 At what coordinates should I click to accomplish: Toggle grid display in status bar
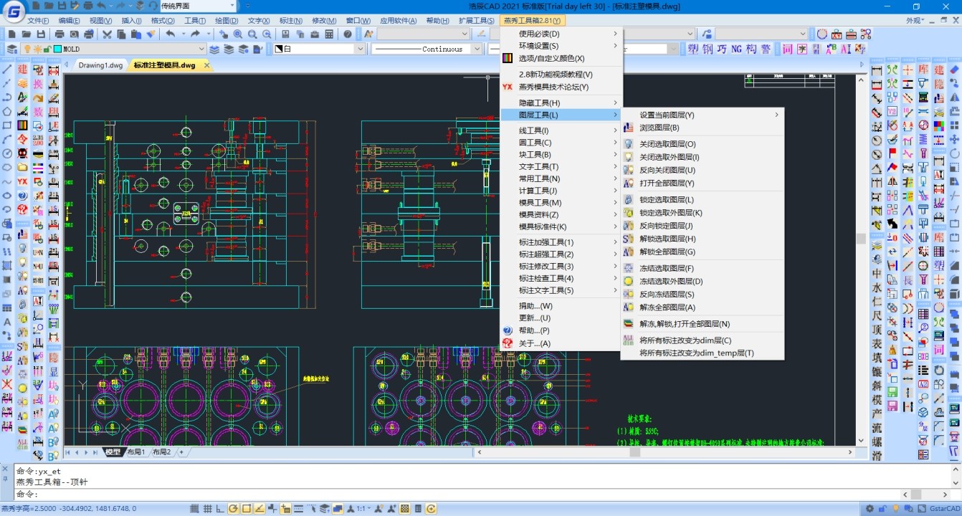(207, 509)
